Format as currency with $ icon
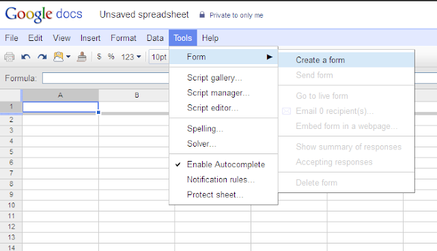The image size is (437, 251). coord(99,57)
